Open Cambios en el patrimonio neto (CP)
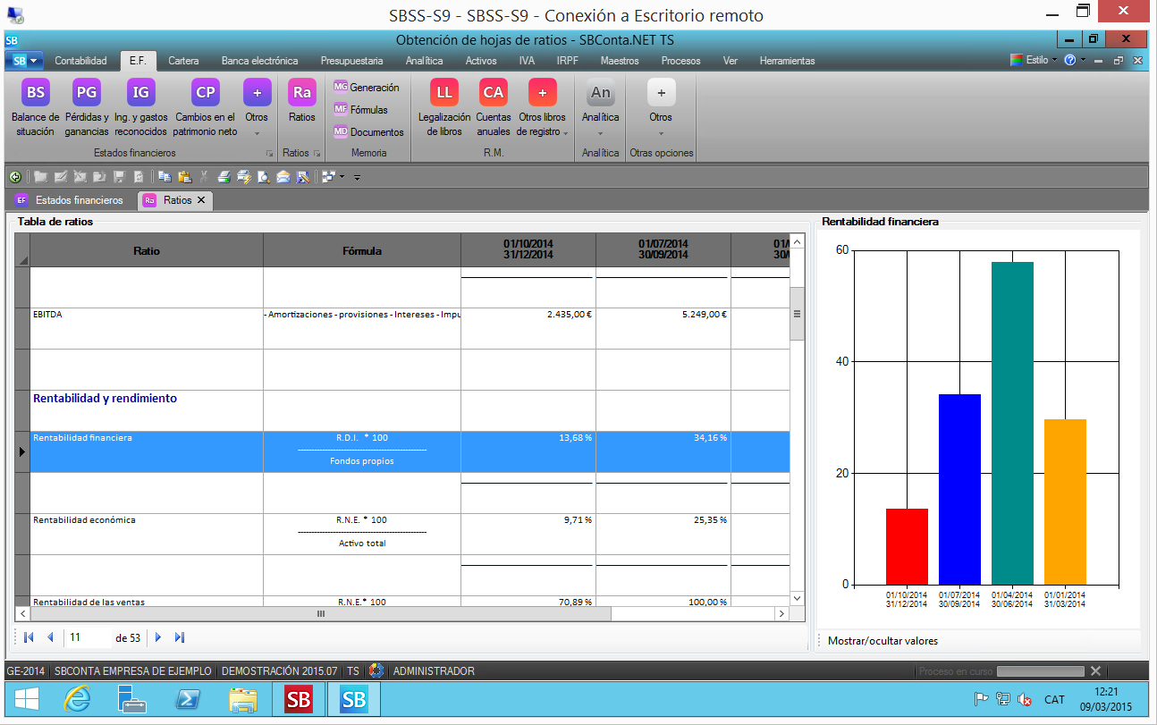The height and width of the screenshot is (725, 1157). 205,93
